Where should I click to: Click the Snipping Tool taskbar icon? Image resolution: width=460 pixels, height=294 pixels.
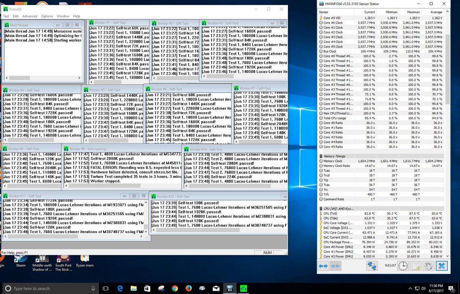161,288
